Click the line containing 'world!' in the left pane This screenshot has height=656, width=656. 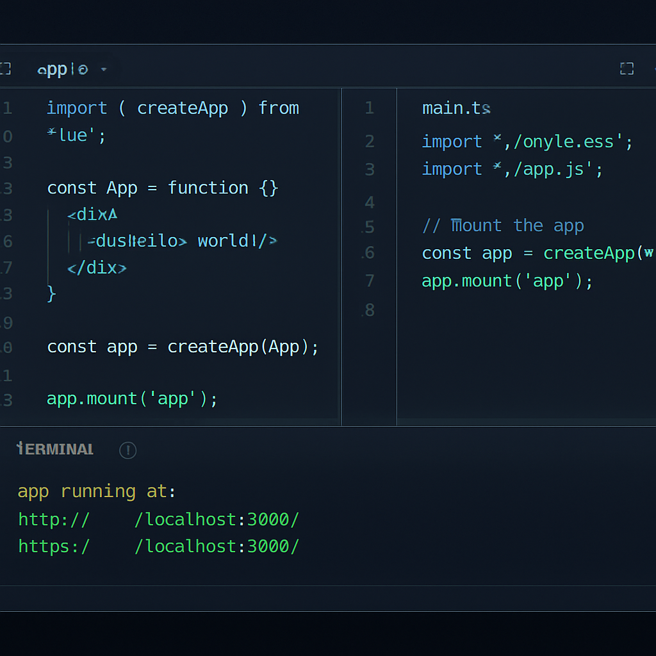(x=182, y=241)
